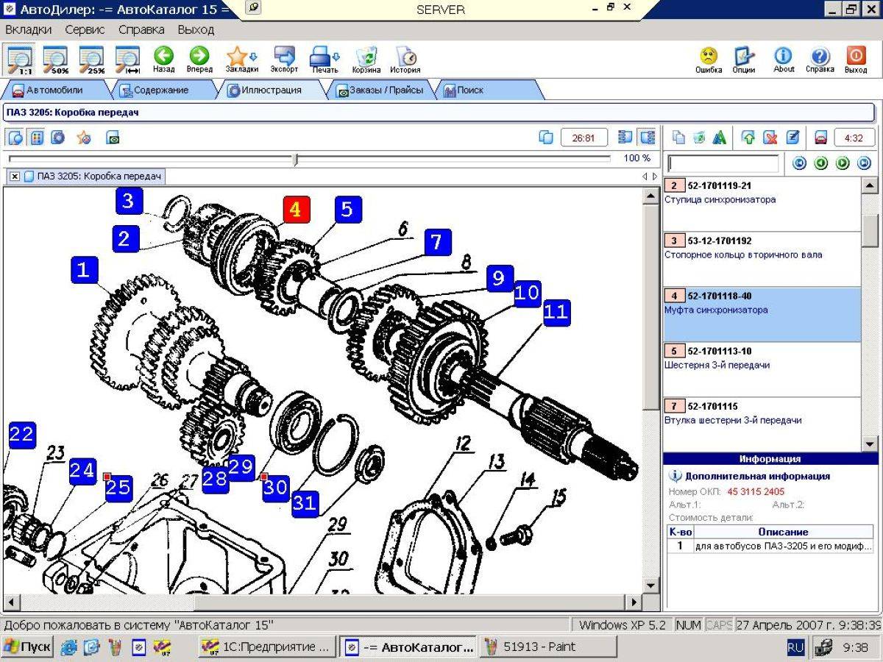The image size is (883, 662).
Task: Switch to Автомобили tab
Action: tap(54, 90)
